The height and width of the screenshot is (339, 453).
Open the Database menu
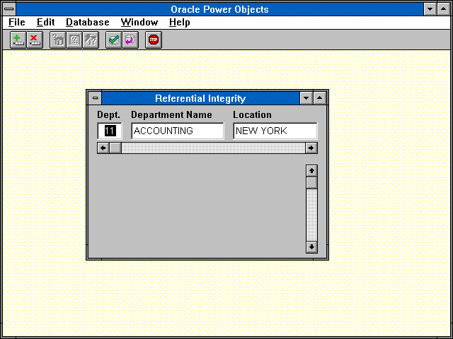[x=87, y=22]
